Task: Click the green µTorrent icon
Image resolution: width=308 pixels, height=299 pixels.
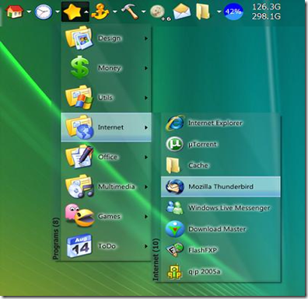Action: [x=175, y=144]
